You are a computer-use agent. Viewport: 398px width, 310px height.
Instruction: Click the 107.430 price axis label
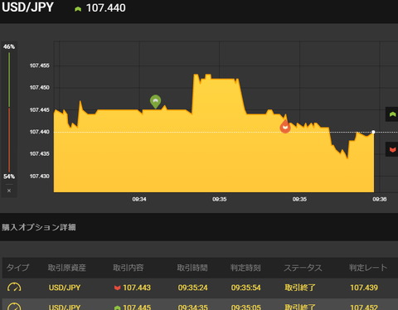coord(40,177)
